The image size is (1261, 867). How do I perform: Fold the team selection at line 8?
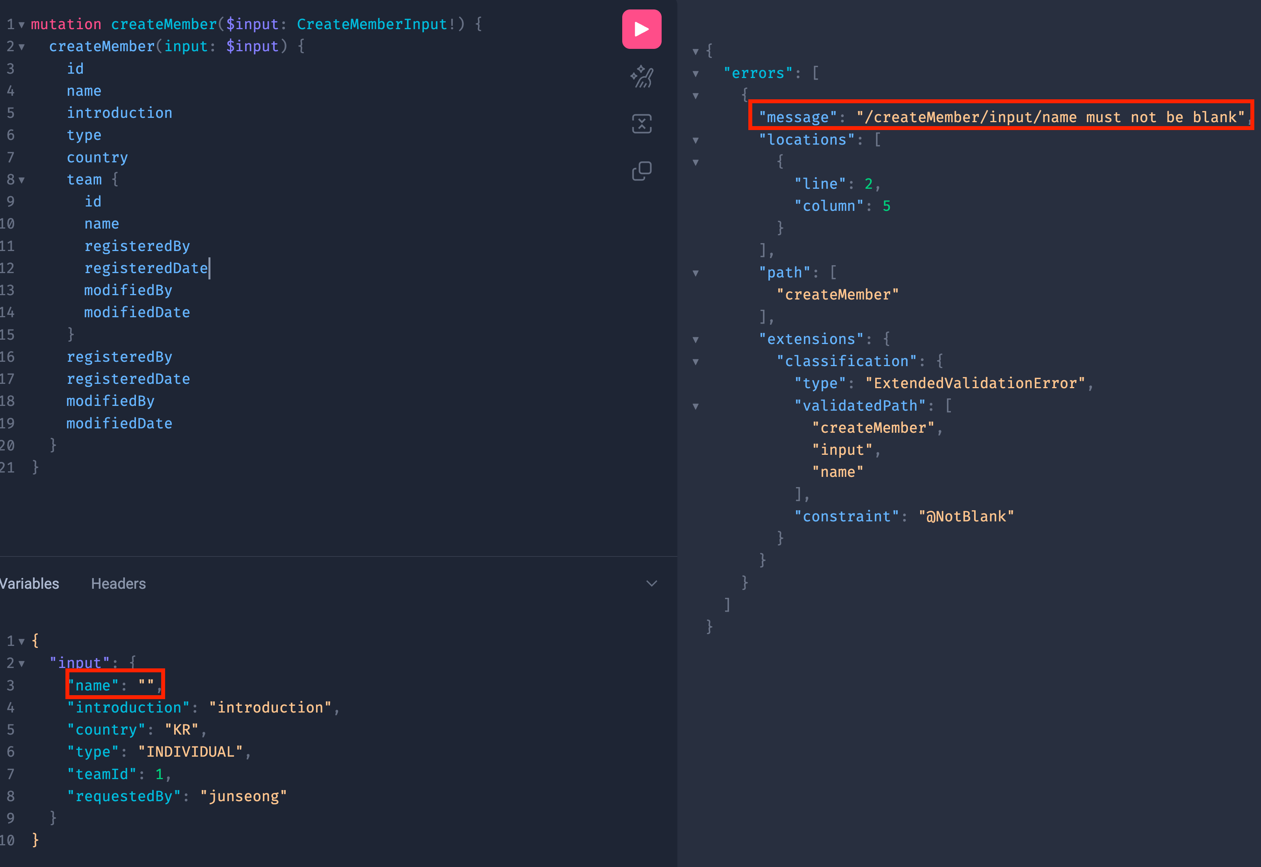[x=22, y=180]
